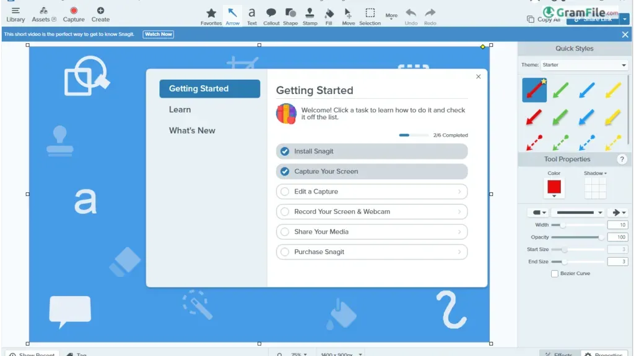This screenshot has width=634, height=356.
Task: Click the yellow diamond rotation handle
Action: pyautogui.click(x=482, y=47)
